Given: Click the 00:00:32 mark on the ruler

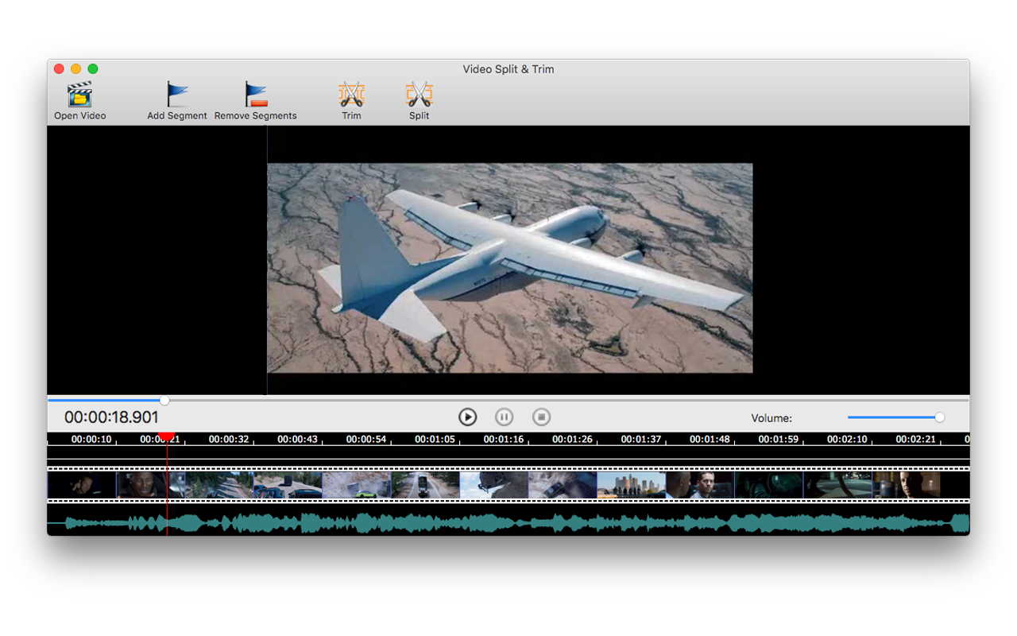Looking at the screenshot, I should click(x=229, y=439).
